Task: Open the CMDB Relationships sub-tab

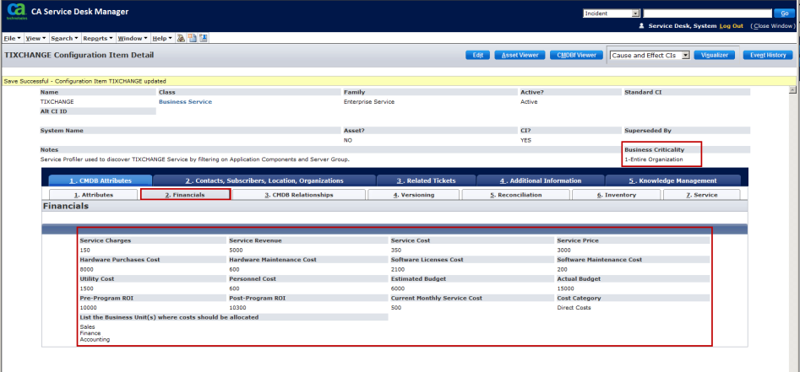Action: [299, 195]
